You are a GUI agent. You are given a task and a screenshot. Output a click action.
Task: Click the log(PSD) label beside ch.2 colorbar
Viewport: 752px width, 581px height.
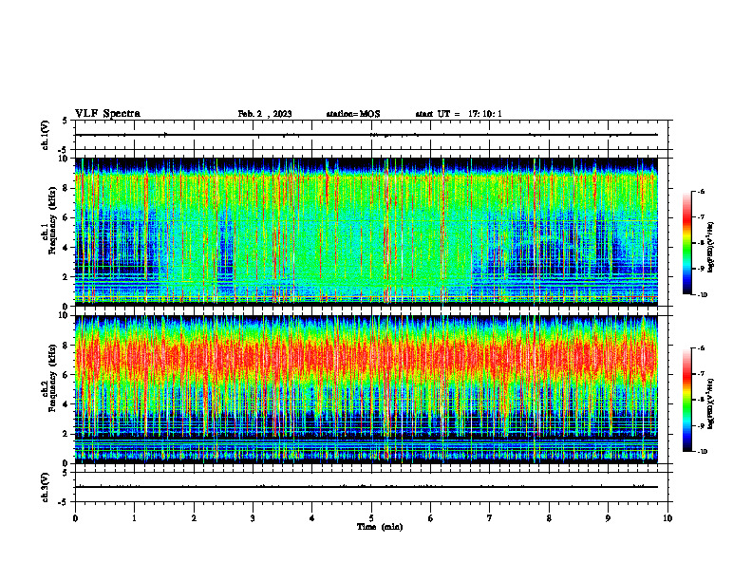pos(711,403)
